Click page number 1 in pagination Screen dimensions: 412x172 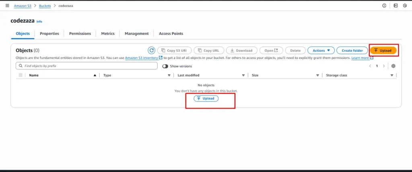(377, 66)
